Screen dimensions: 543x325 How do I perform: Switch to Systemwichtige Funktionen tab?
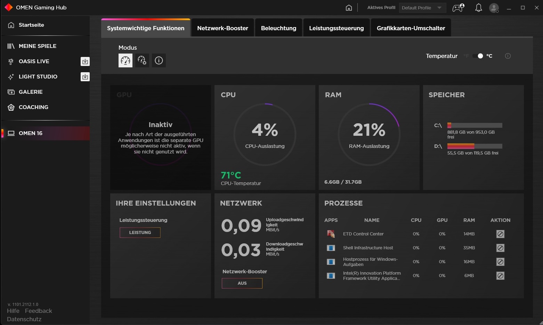(146, 28)
